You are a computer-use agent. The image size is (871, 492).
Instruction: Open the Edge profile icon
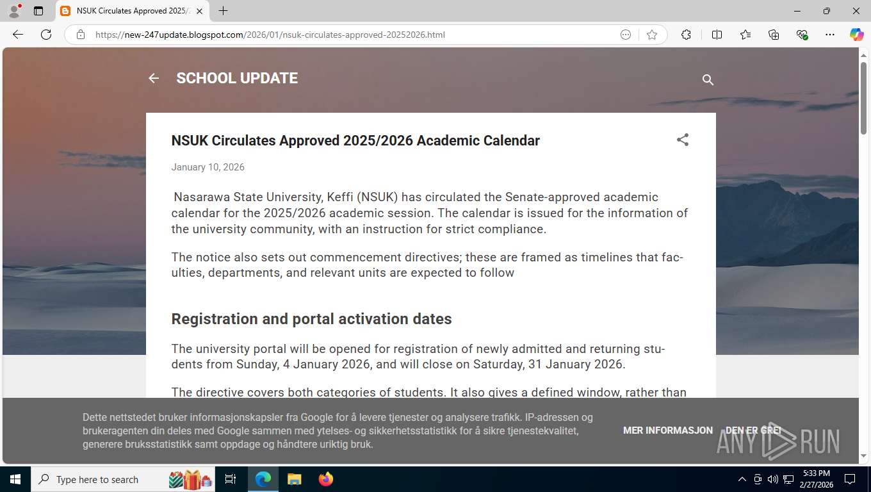tap(13, 11)
